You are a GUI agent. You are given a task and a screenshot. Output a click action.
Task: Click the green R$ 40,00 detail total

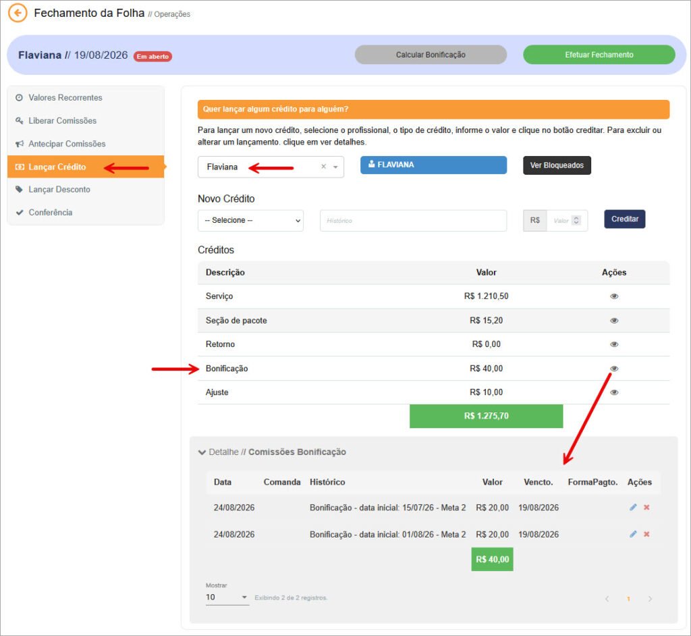(x=492, y=559)
